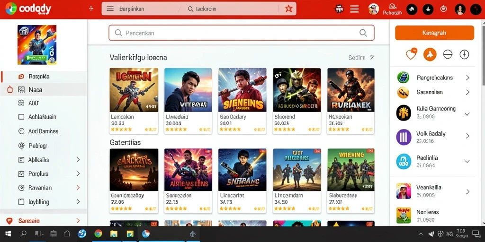Click the Sanzain shield icon

[9, 221]
